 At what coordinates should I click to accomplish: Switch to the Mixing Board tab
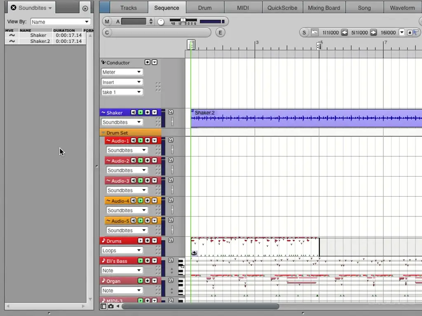pos(324,7)
